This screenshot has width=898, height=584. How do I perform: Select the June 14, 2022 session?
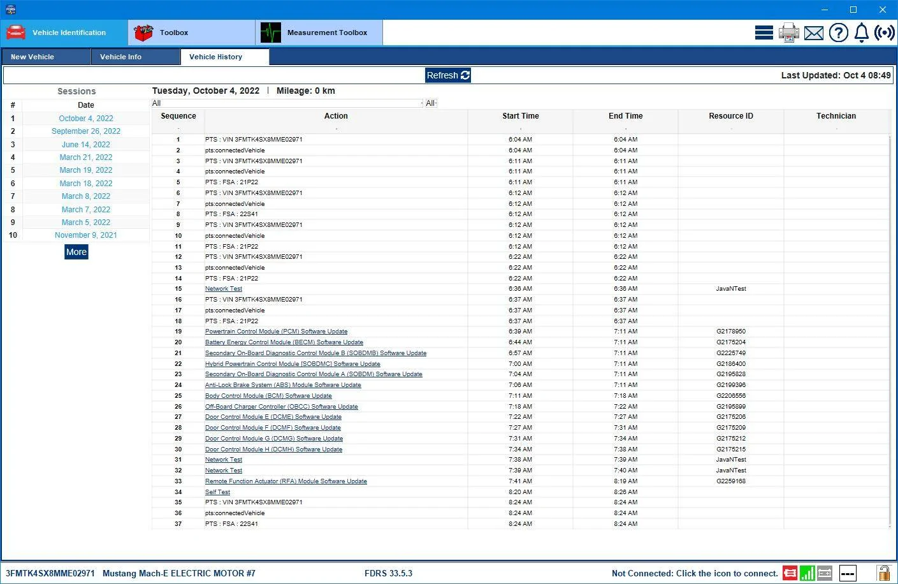86,145
